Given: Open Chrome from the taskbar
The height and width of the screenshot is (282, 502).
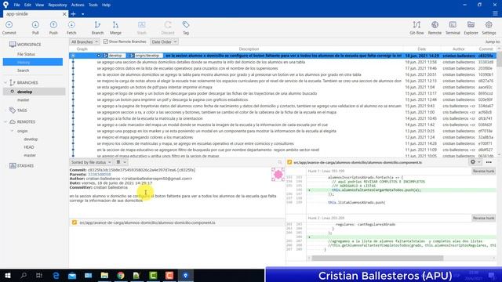Looking at the screenshot, I should 121,275.
